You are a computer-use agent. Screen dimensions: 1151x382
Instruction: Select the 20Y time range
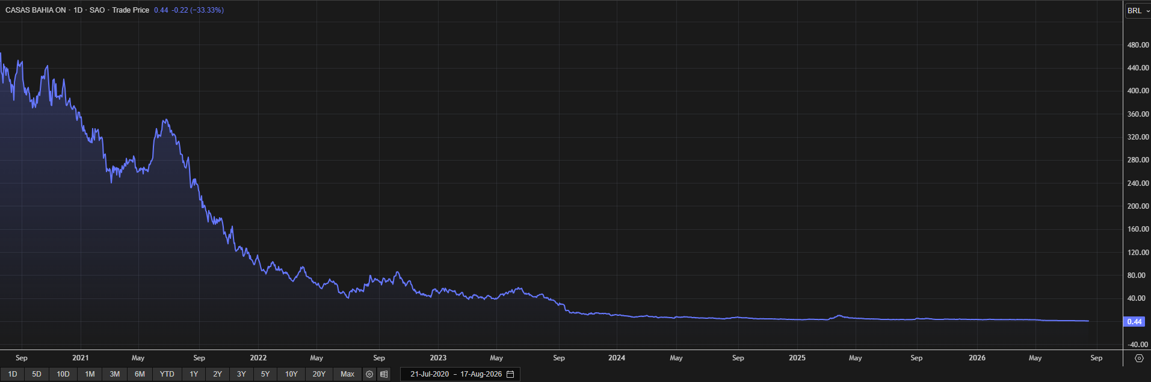tap(319, 374)
